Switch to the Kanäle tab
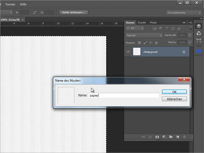The height and width of the screenshot is (153, 204). pyautogui.click(x=142, y=22)
